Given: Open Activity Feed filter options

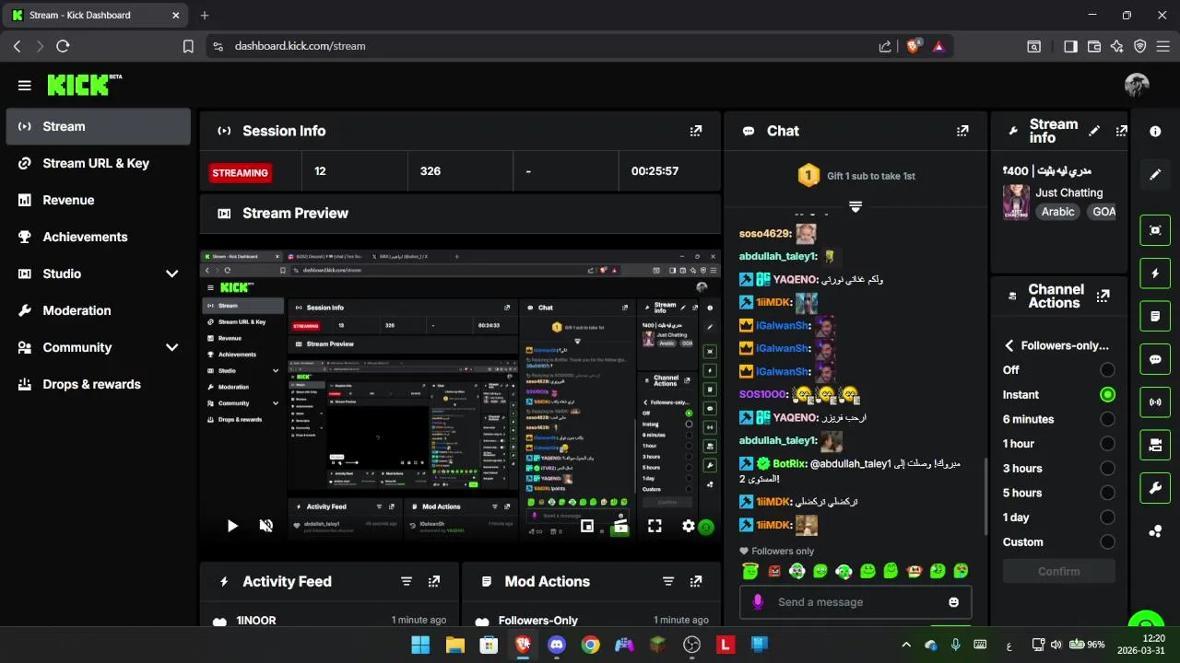Looking at the screenshot, I should click(x=407, y=582).
